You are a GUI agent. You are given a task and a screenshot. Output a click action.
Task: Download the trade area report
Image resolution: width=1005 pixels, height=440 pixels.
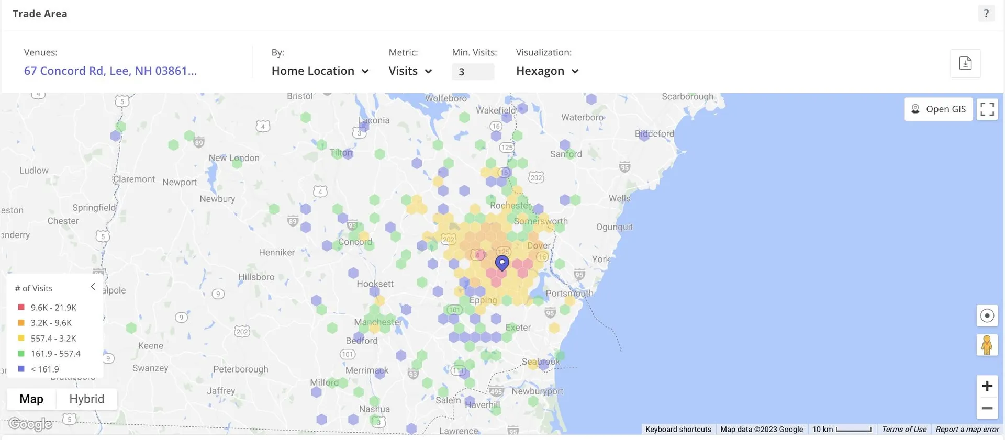(965, 63)
